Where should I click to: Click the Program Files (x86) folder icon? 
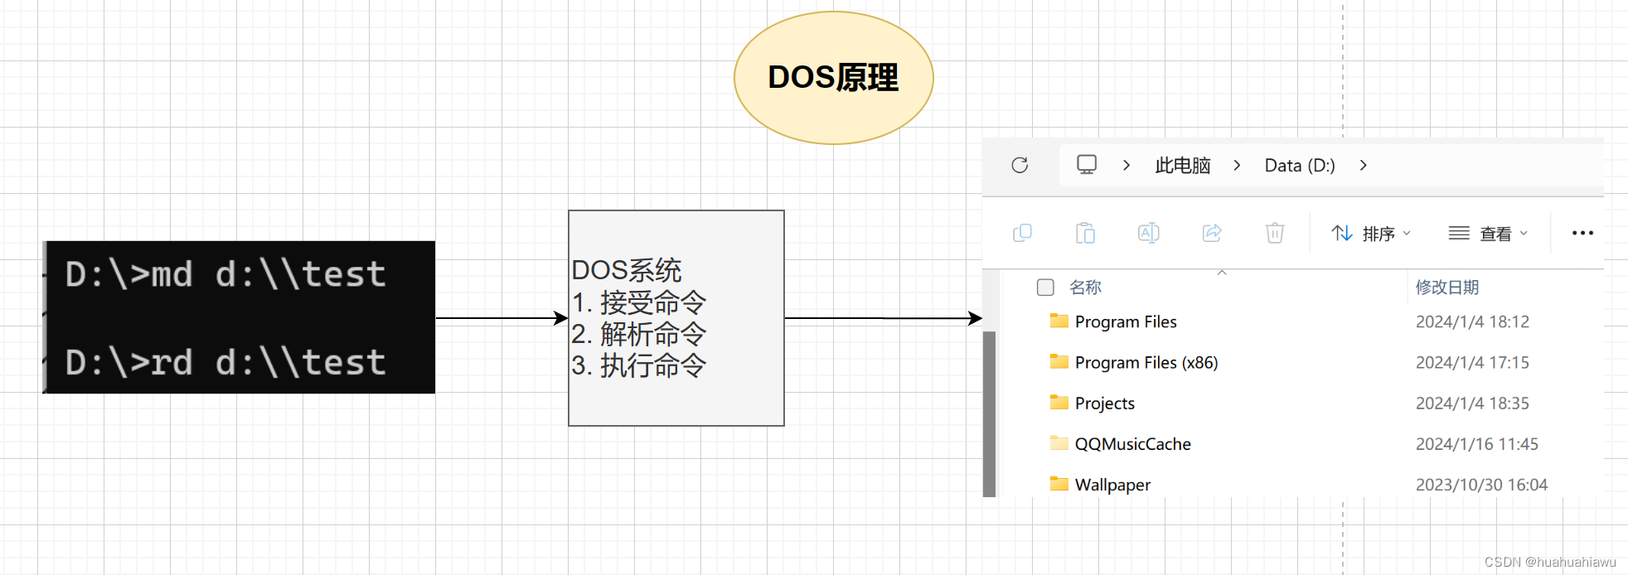[x=1059, y=361]
